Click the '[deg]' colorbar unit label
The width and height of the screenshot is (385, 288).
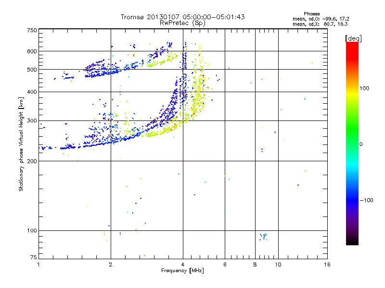click(353, 38)
